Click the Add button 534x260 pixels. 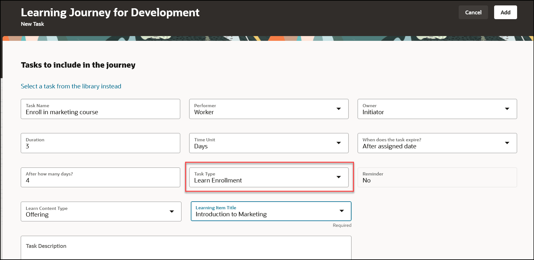pos(505,12)
